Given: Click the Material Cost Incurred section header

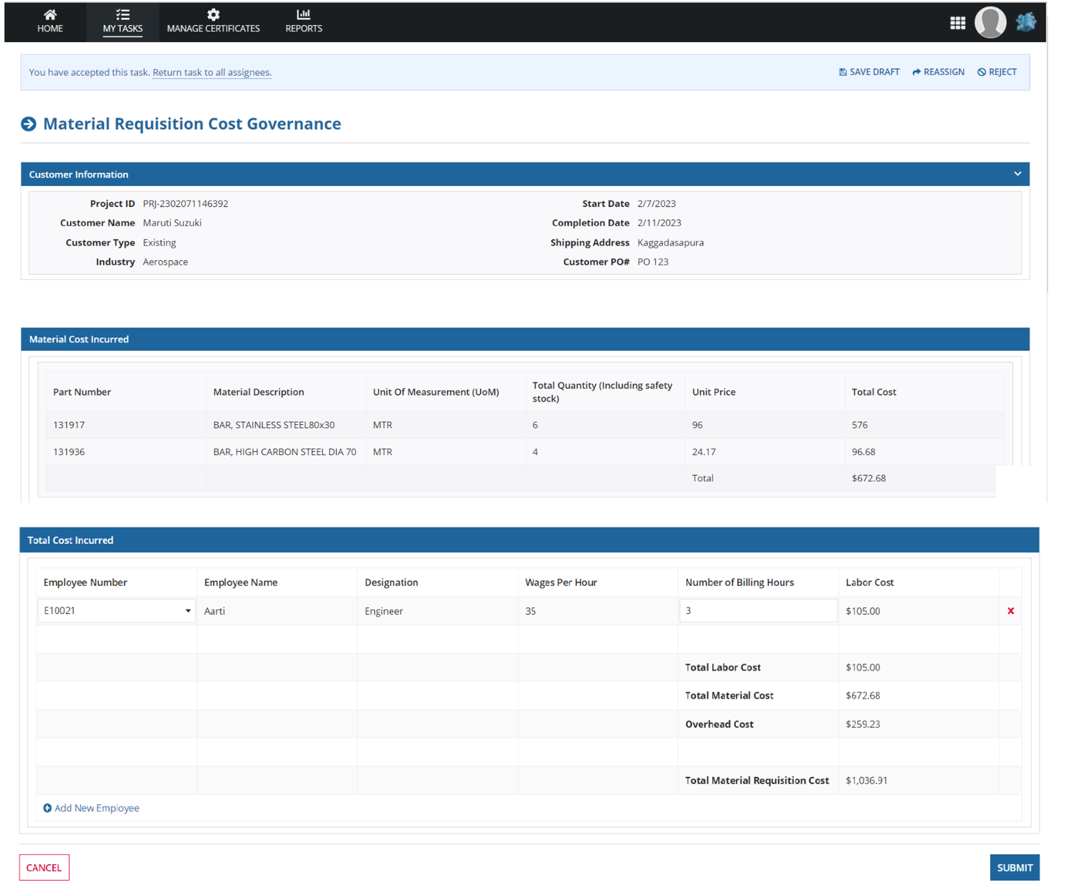Looking at the screenshot, I should (x=525, y=339).
